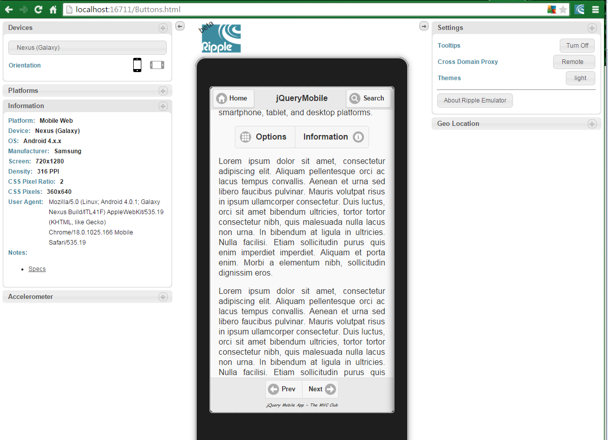Tap the Home button in app header
608x440 pixels.
point(233,98)
